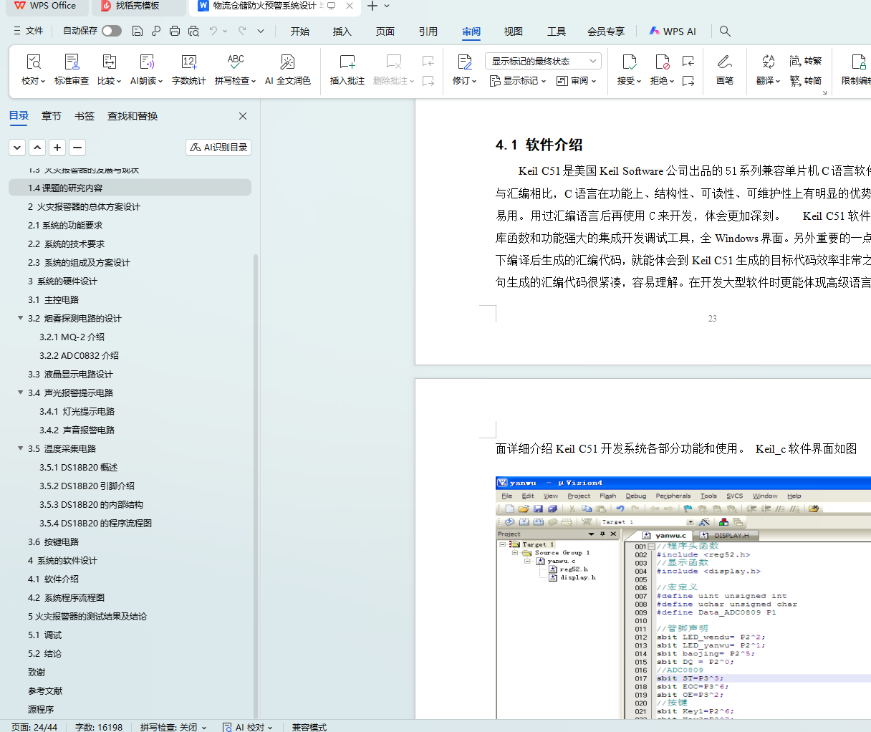The image size is (871, 732).
Task: Click the 字数统计 word count icon
Action: coord(188,62)
